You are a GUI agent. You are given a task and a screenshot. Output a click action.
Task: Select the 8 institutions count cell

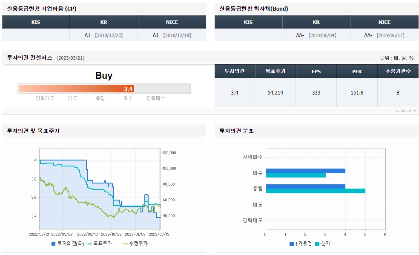coord(398,93)
